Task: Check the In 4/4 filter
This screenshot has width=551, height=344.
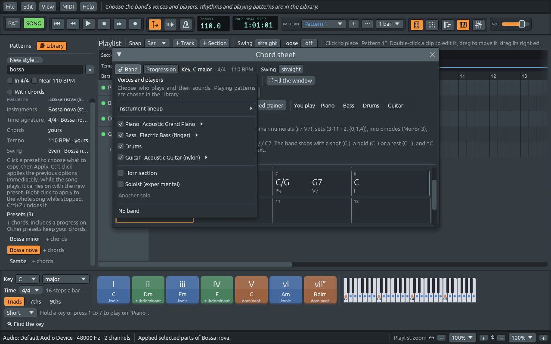Action: pyautogui.click(x=10, y=81)
